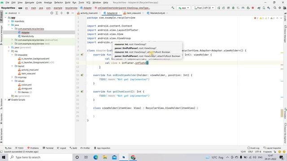Image resolution: width=287 pixels, height=161 pixels.
Task: Click the Collapse All icon in Project panel
Action: point(61,13)
